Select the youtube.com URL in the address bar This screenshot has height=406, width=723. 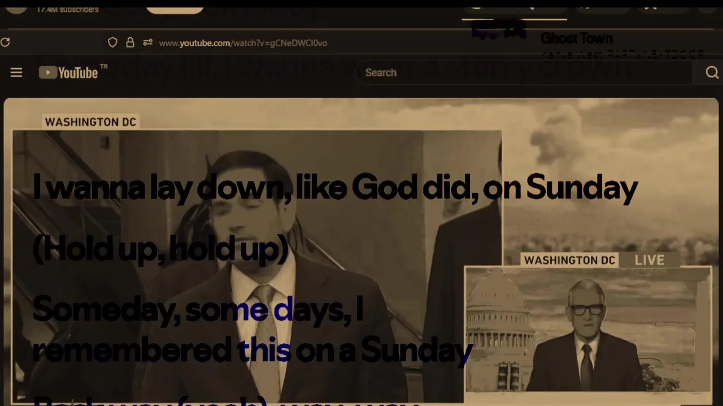(x=243, y=43)
